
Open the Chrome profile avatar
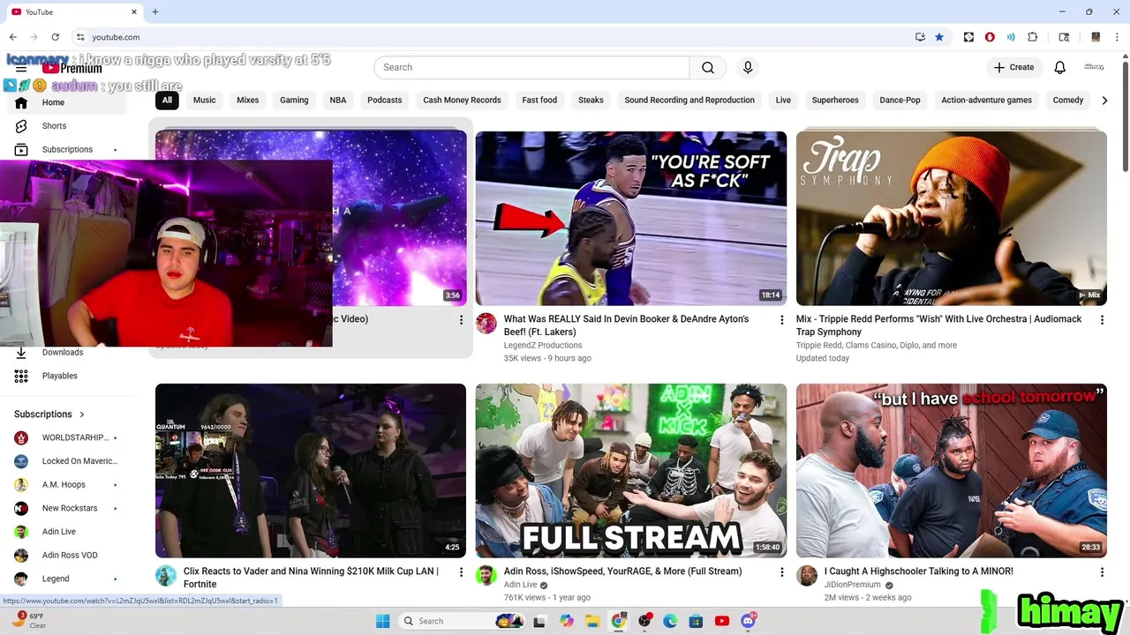tap(1096, 37)
